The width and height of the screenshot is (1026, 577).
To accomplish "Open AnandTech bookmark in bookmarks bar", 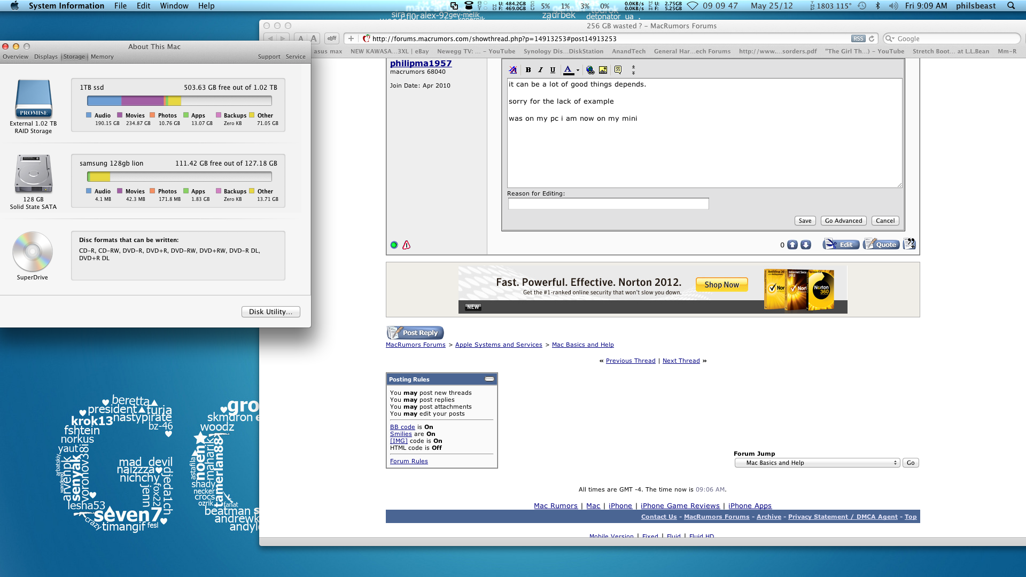I will pyautogui.click(x=628, y=51).
